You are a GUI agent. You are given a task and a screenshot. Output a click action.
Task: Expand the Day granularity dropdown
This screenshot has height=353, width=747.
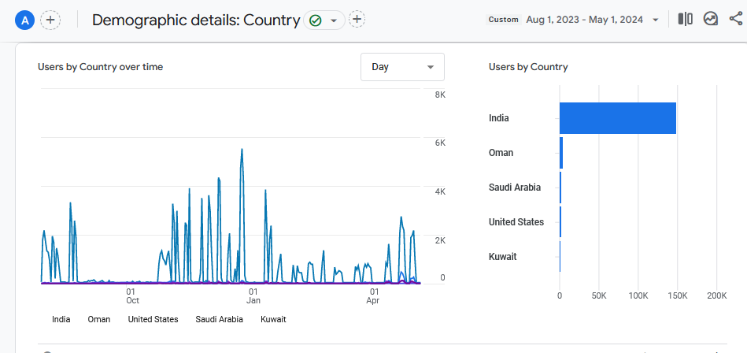coord(402,67)
